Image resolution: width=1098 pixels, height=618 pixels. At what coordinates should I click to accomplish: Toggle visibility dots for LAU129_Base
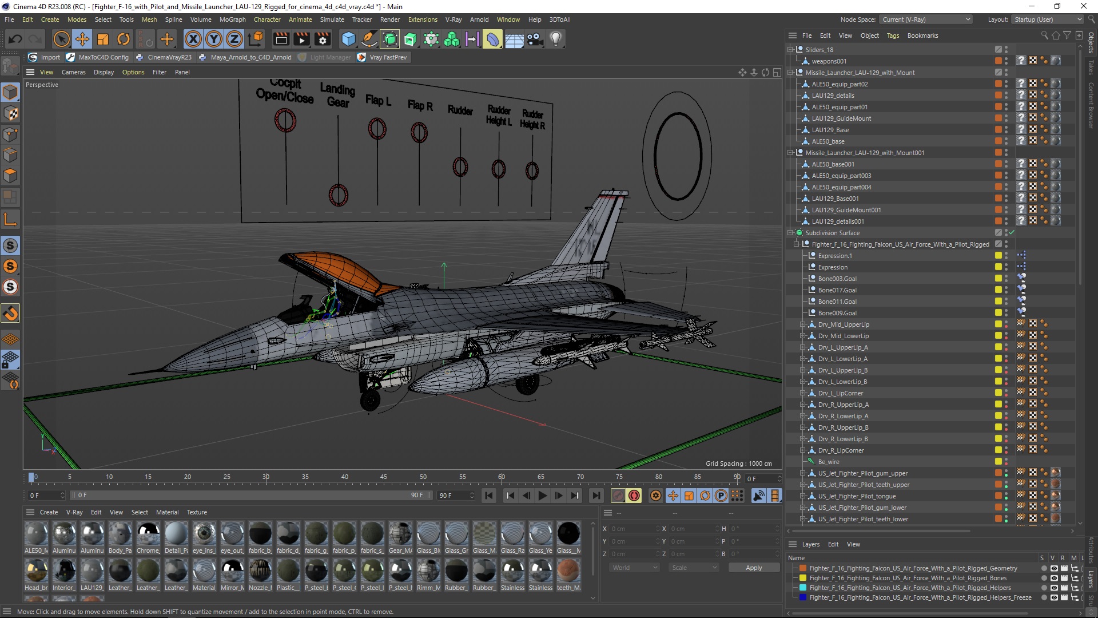[1006, 130]
